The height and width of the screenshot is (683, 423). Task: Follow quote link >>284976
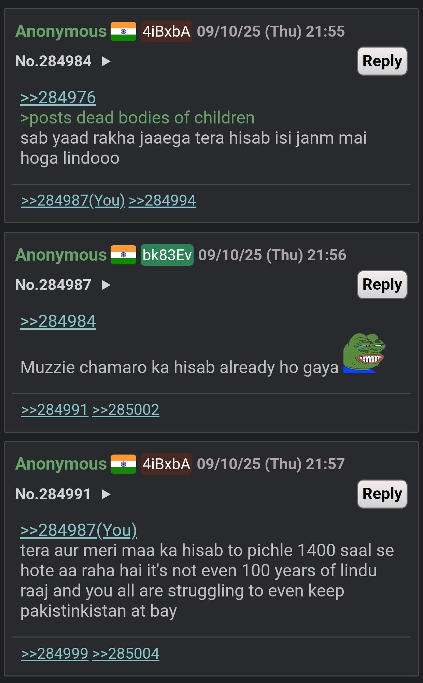click(58, 97)
